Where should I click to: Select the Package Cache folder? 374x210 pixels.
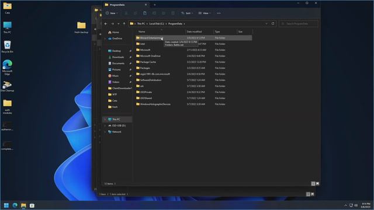[x=193, y=62]
